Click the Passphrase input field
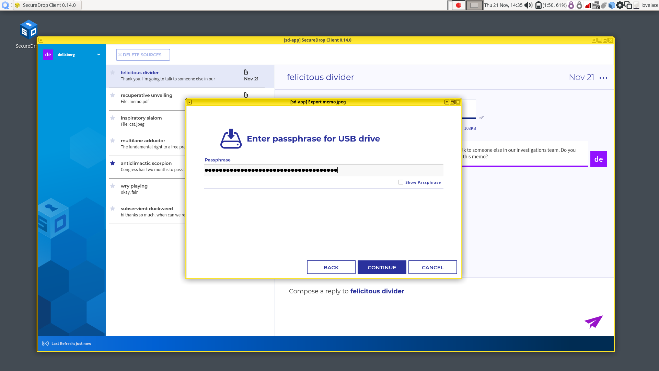The height and width of the screenshot is (371, 659). [x=323, y=170]
